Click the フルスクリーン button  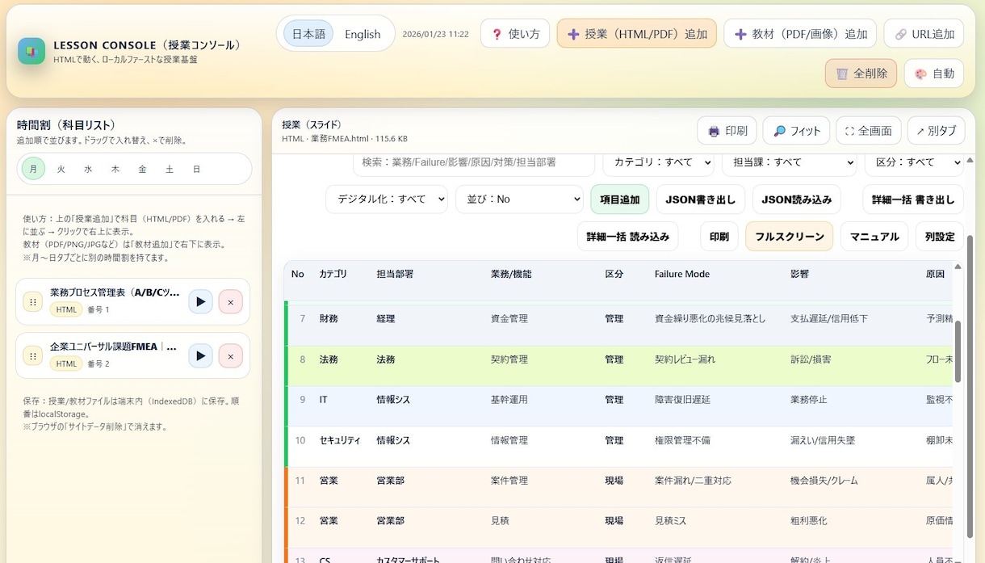pos(789,237)
